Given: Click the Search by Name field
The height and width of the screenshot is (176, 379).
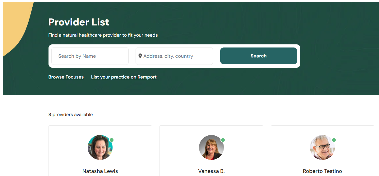Looking at the screenshot, I should tap(90, 56).
